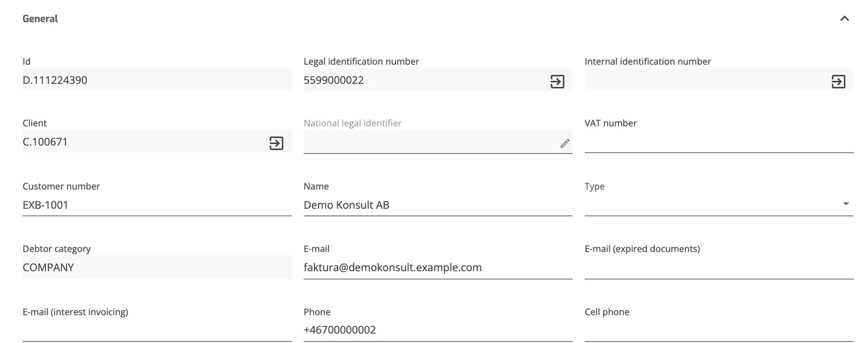This screenshot has width=859, height=343.
Task: Select the Client value C.100671
Action: pos(45,142)
